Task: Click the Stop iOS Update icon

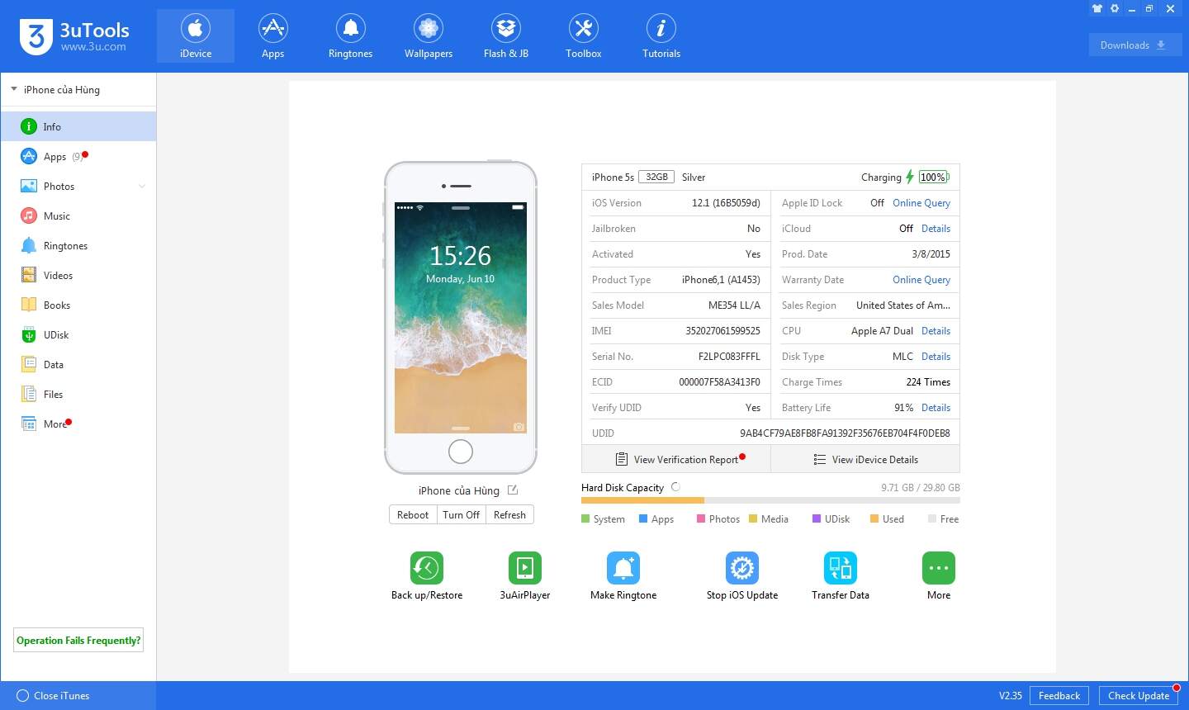Action: (x=741, y=568)
